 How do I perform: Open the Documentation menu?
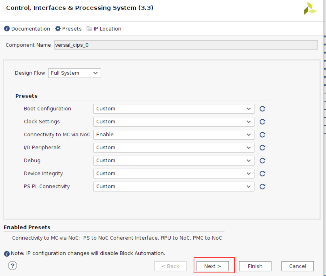pyautogui.click(x=27, y=29)
